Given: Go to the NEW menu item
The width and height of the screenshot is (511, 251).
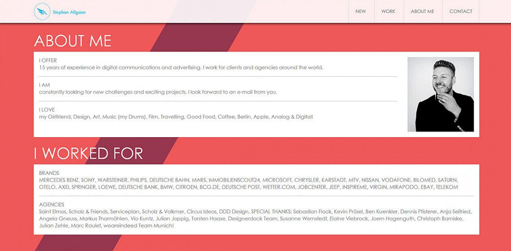Looking at the screenshot, I should click(x=360, y=11).
